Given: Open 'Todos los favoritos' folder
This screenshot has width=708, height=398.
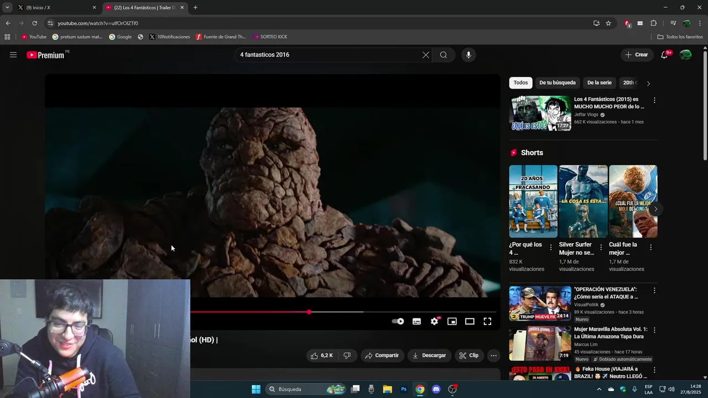Looking at the screenshot, I should coord(680,37).
